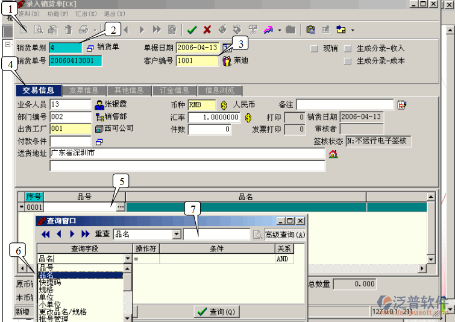This screenshot has height=322, width=455.
Task: Click the green checkmark save icon in toolbar
Action: [x=192, y=30]
